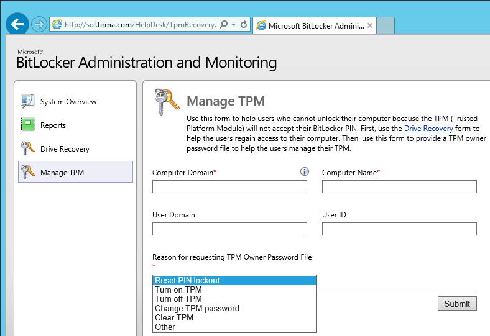Image resolution: width=490 pixels, height=336 pixels.
Task: Choose Turn on TPM from reason list
Action: point(234,289)
